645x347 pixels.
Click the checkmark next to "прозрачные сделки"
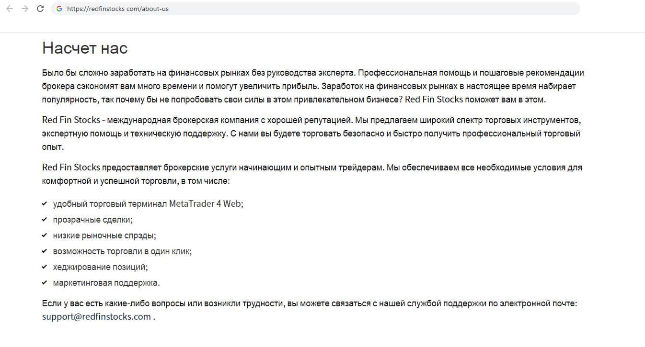pos(45,219)
